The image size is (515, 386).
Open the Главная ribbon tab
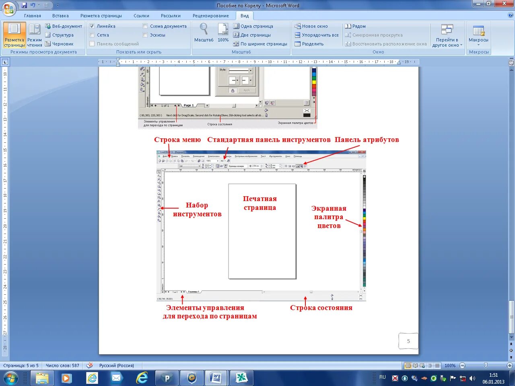tap(33, 16)
